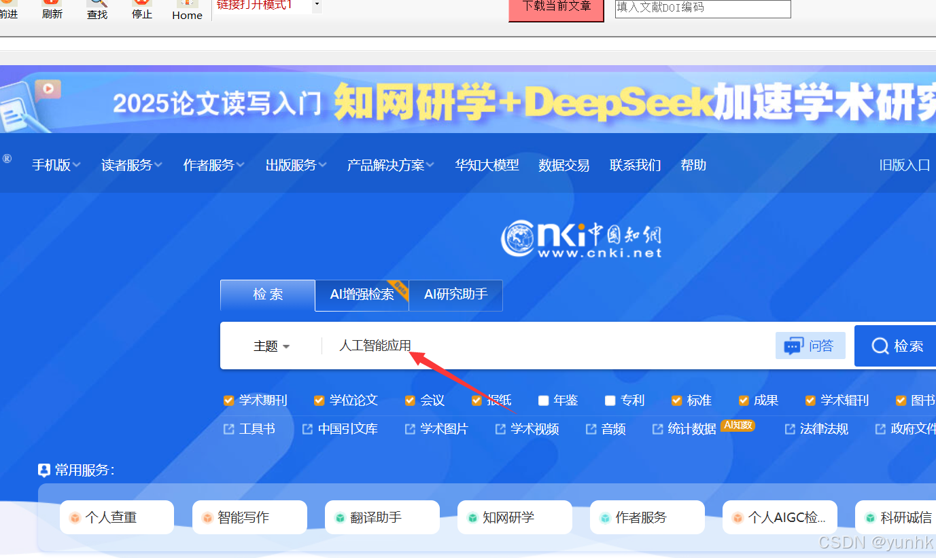Viewport: 936px width, 558px height.
Task: Open the 统计数据 external link
Action: click(x=684, y=429)
